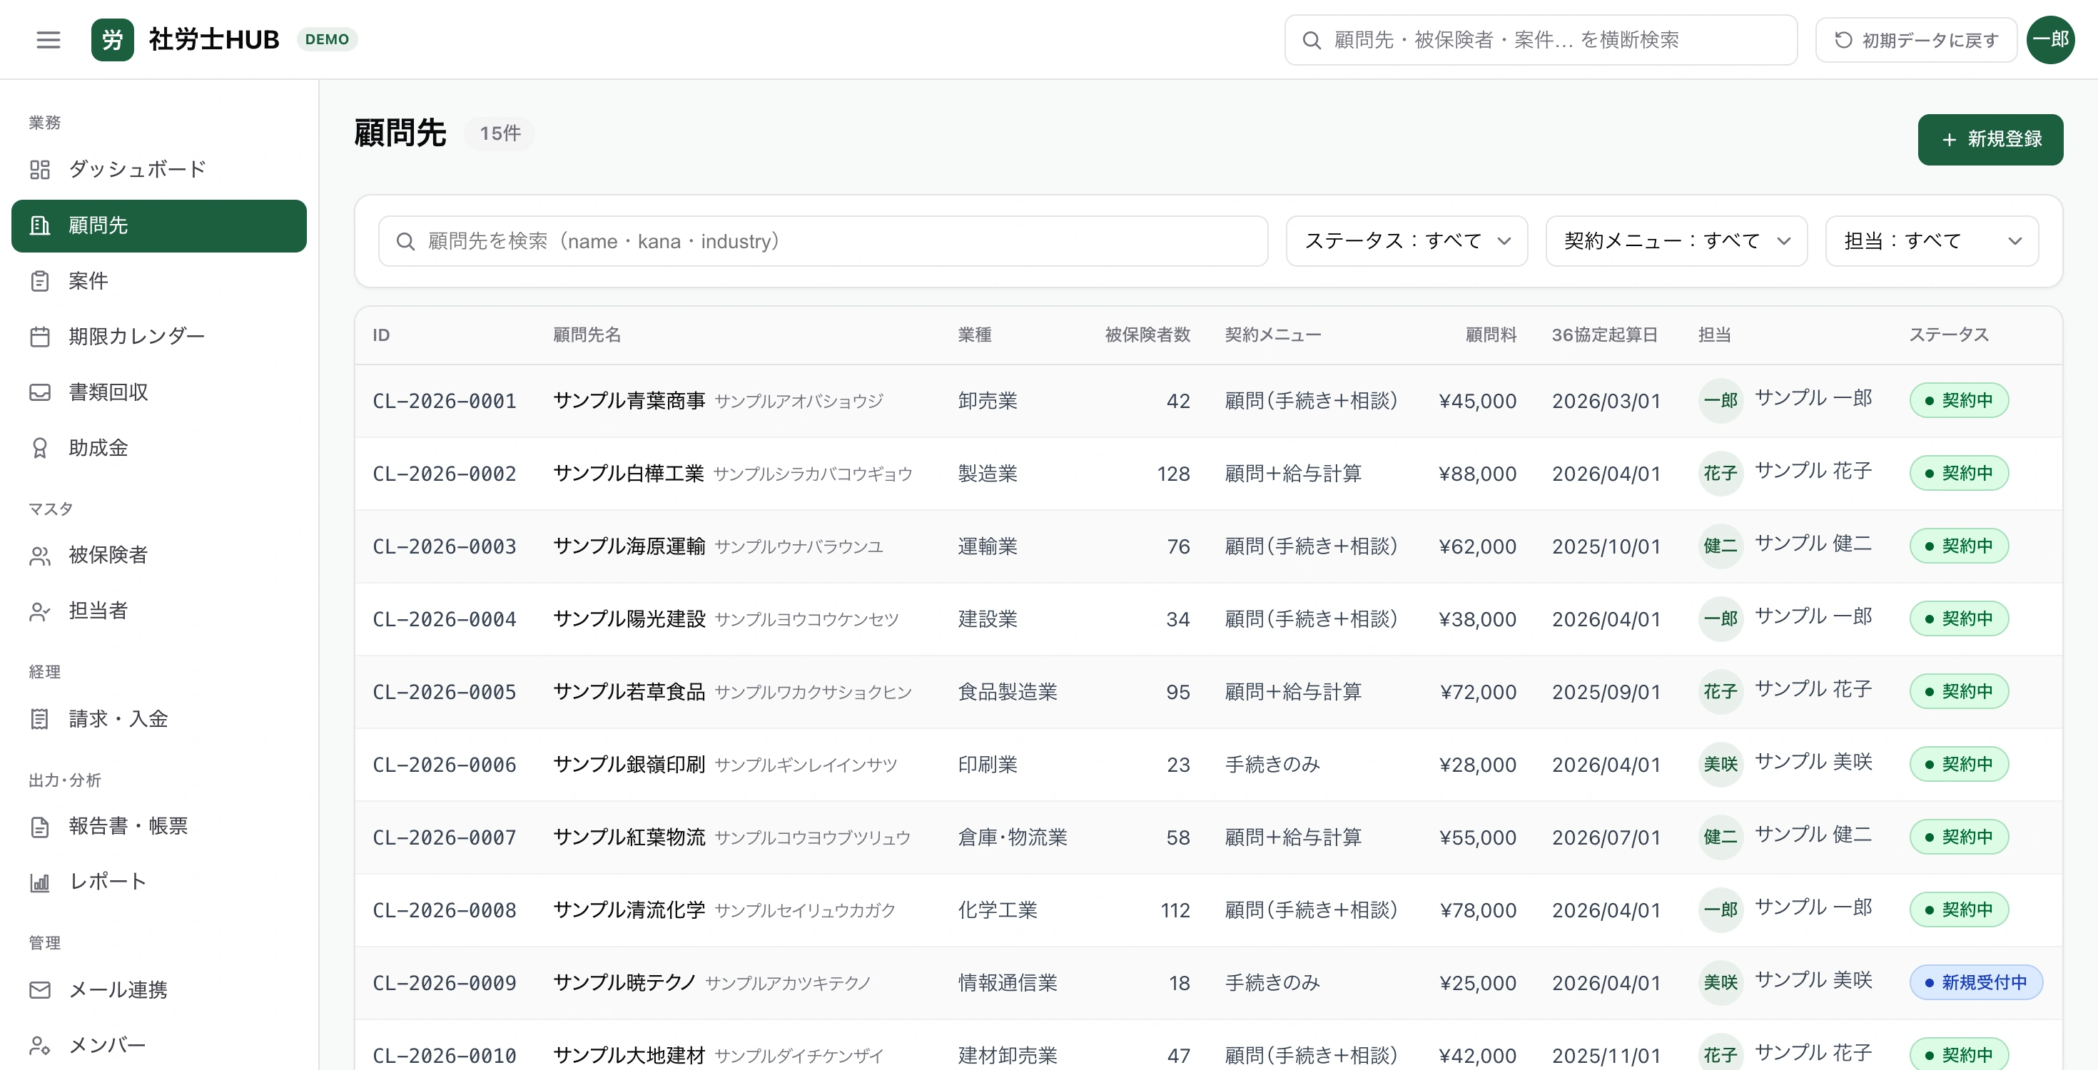This screenshot has width=2098, height=1070.
Task: Click the 食品製造業 industry cell
Action: click(1008, 691)
